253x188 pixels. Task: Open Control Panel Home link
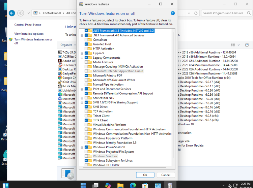pos(28,25)
